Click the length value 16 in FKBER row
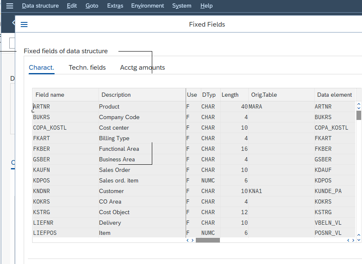Screen dimensions: 362x264 point(234,149)
